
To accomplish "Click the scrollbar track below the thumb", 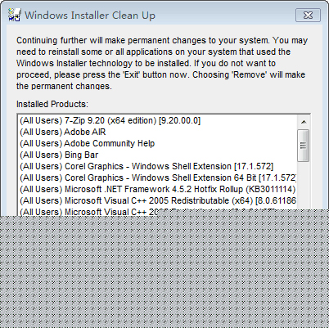I will 304,186.
